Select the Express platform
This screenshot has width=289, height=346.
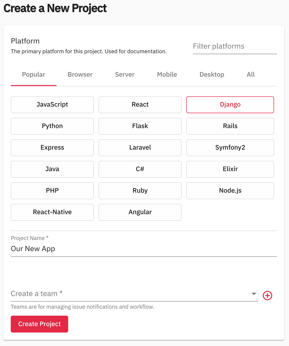click(x=52, y=148)
